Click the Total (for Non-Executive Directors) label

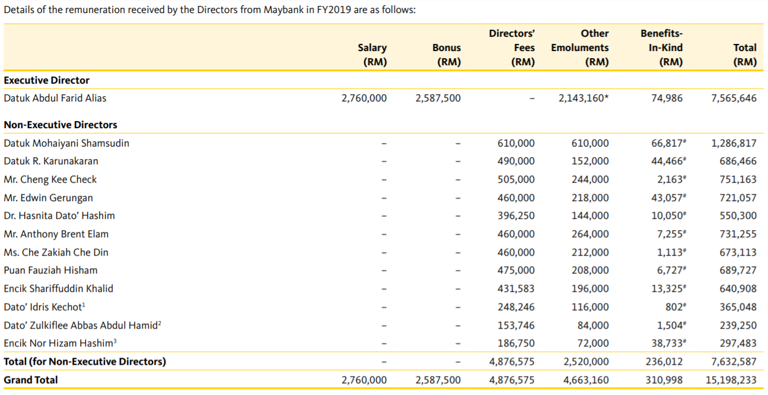(x=85, y=361)
